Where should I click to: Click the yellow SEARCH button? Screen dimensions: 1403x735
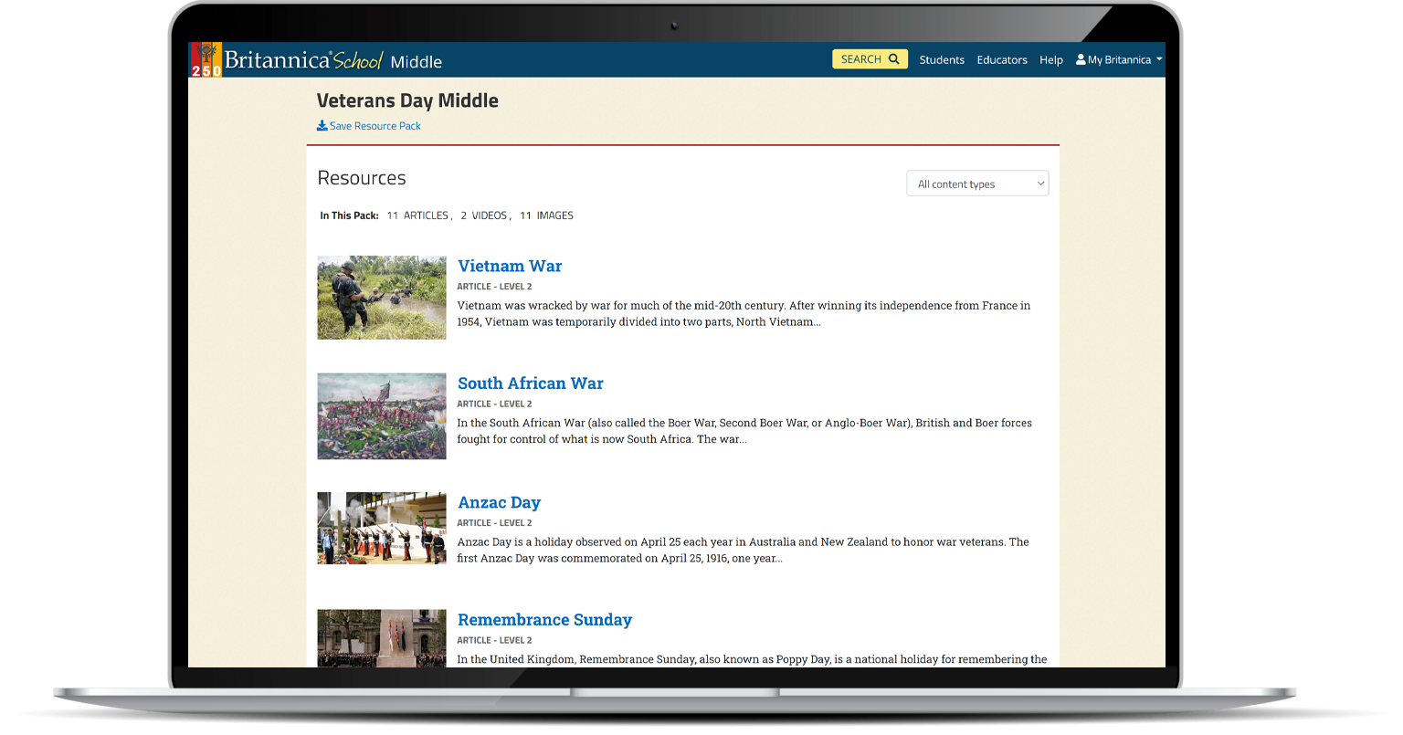pos(870,59)
